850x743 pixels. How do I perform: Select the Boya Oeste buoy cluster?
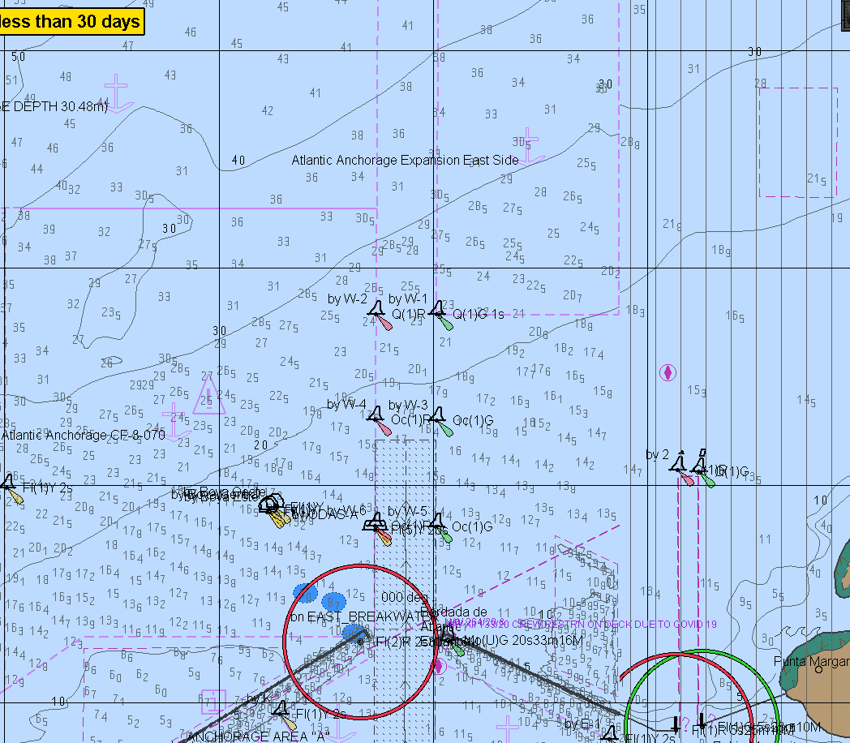(273, 507)
